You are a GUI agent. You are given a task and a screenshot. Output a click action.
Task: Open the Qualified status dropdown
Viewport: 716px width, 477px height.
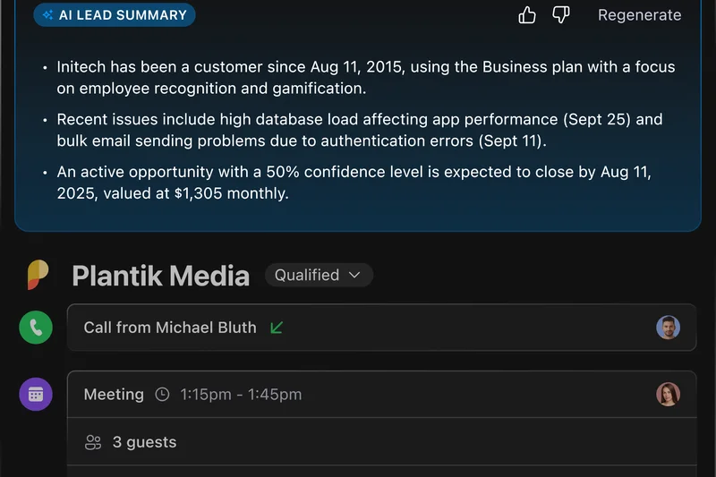click(319, 275)
